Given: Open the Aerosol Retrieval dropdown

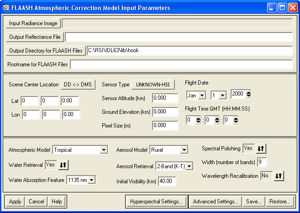Looking at the screenshot, I should tap(189, 166).
